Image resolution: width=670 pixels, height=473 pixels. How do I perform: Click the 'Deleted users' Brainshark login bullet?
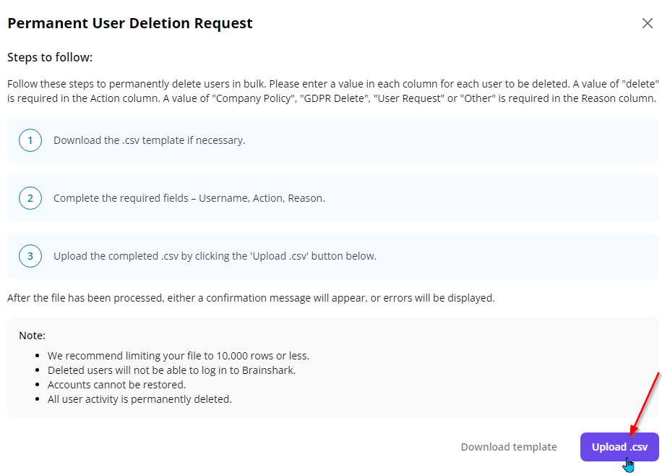click(x=171, y=370)
